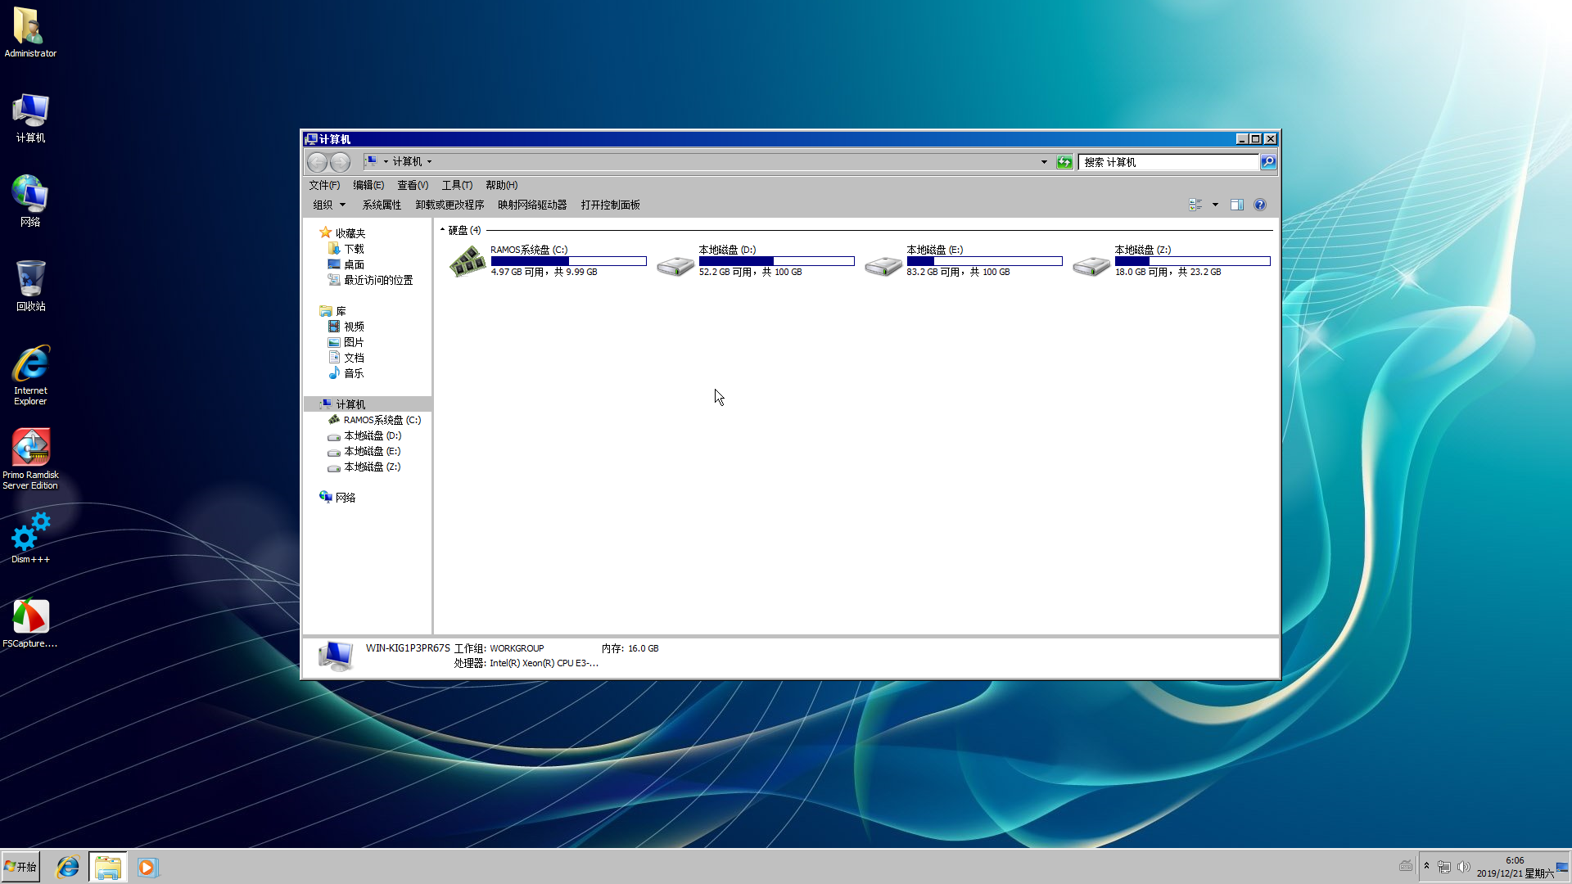Click the 系统属性 button

point(382,205)
